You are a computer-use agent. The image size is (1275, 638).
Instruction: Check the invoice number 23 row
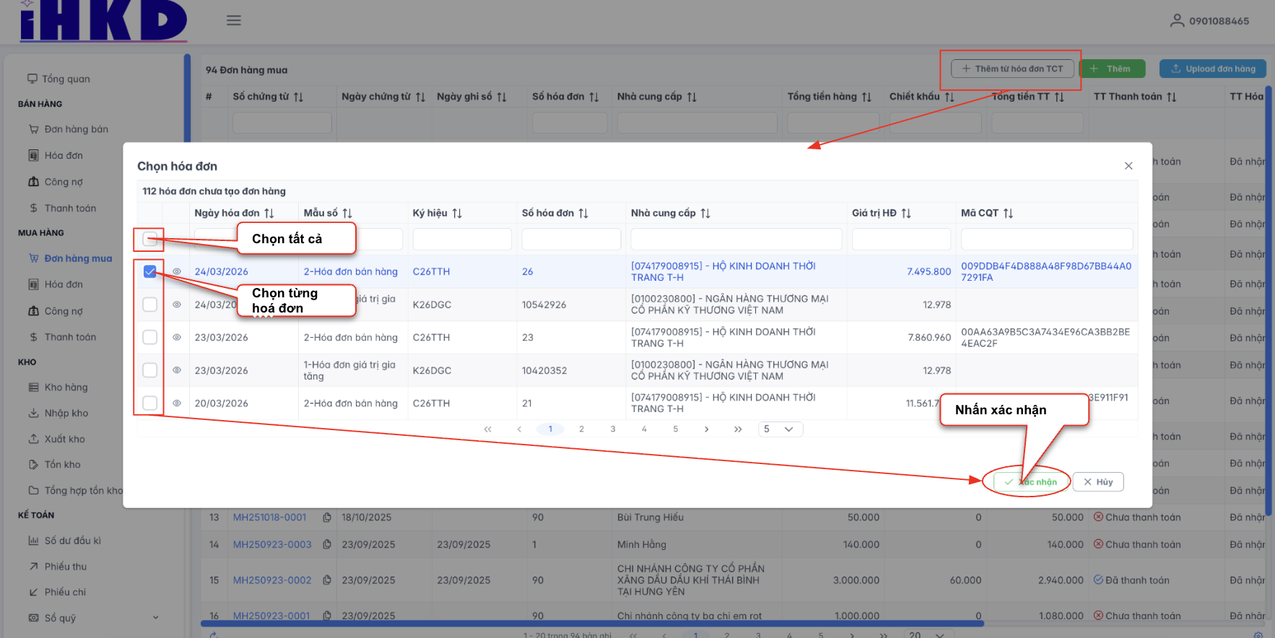pos(150,338)
